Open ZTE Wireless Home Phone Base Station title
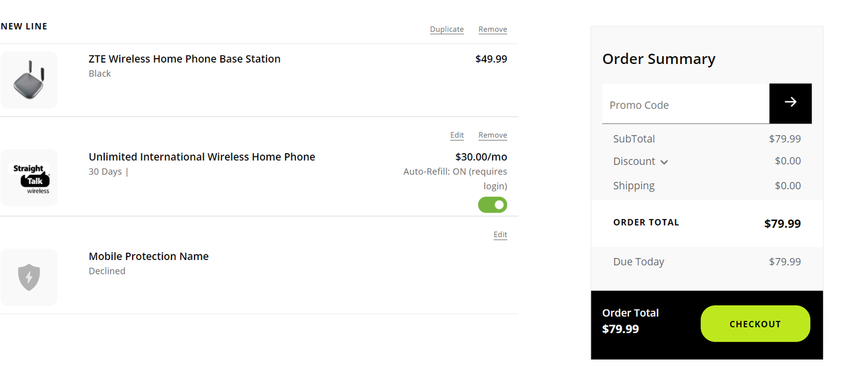 [x=185, y=59]
